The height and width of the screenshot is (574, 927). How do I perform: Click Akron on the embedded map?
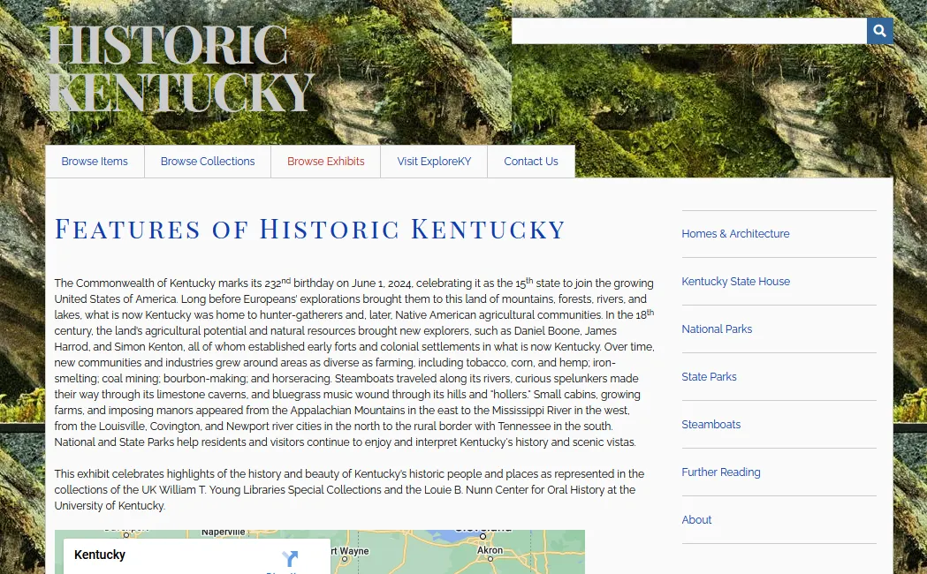pyautogui.click(x=490, y=550)
